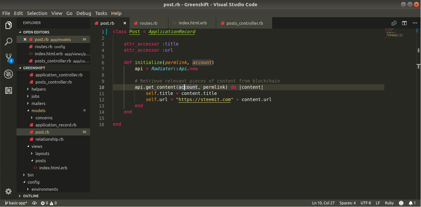Change encoding via UTF-8 status item
421x207 pixels.
click(366, 203)
